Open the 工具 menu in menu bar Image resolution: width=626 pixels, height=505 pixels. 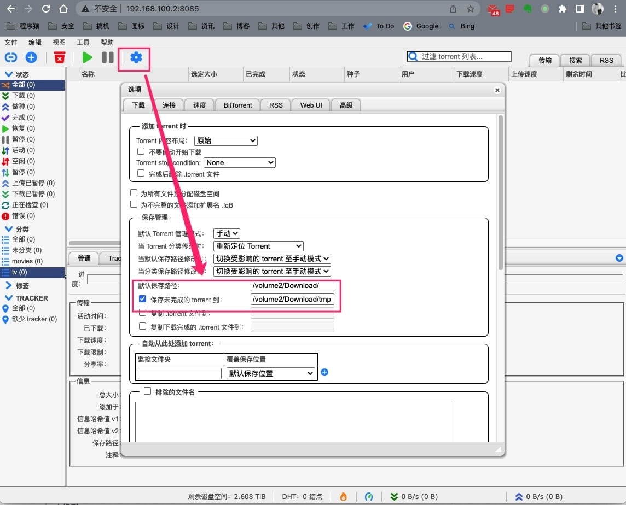83,42
